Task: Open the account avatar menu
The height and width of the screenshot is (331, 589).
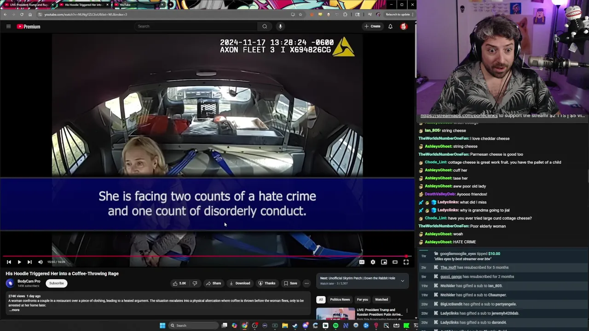Action: tap(404, 26)
